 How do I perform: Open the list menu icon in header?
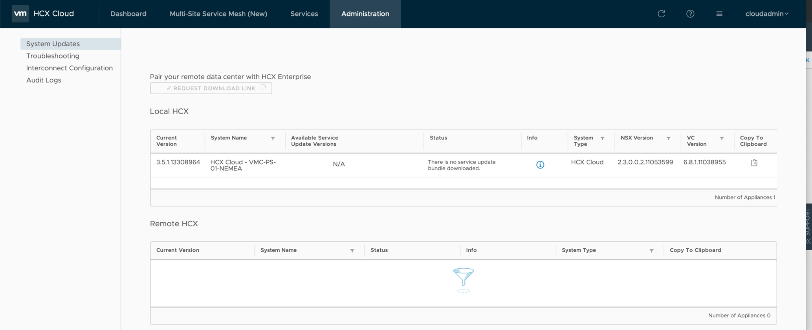pos(721,14)
